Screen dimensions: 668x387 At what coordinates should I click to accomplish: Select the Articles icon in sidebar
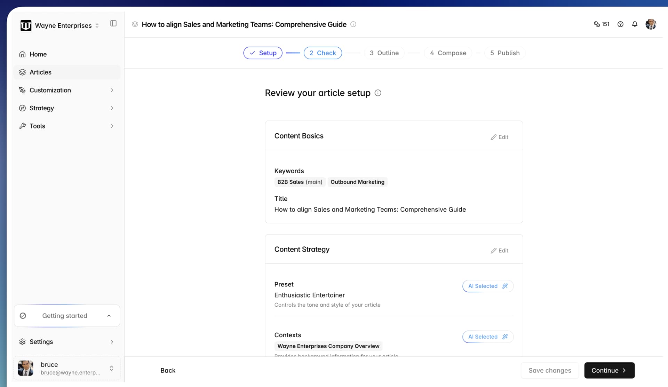[x=22, y=72]
